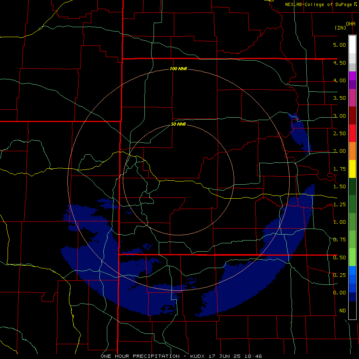
Task: Click the 1.25 legend value
Action: 339,205
